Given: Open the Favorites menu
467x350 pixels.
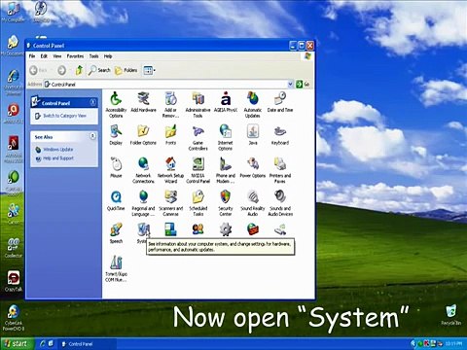Looking at the screenshot, I should click(75, 56).
